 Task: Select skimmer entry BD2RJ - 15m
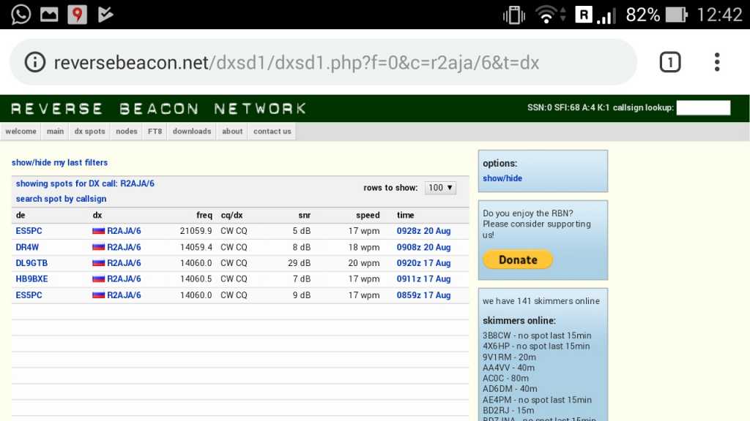tap(508, 410)
